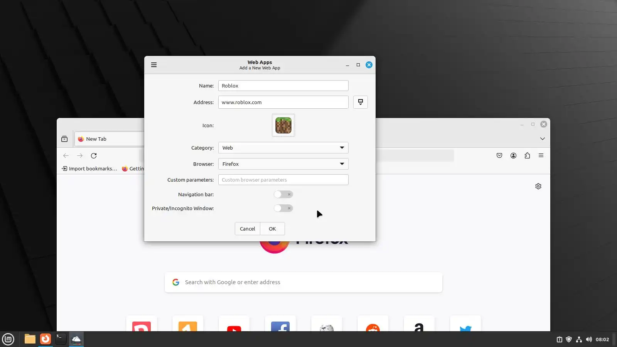This screenshot has width=617, height=347.
Task: Open the Facebook shortcut tile
Action: (x=280, y=324)
